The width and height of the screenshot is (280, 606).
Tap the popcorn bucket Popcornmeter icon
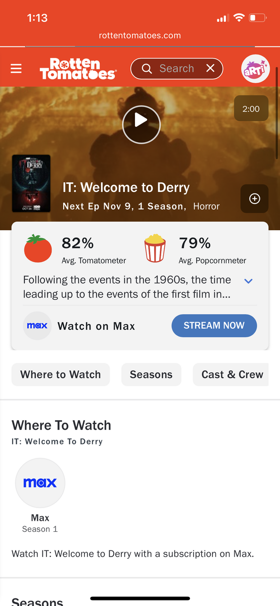coord(155,248)
